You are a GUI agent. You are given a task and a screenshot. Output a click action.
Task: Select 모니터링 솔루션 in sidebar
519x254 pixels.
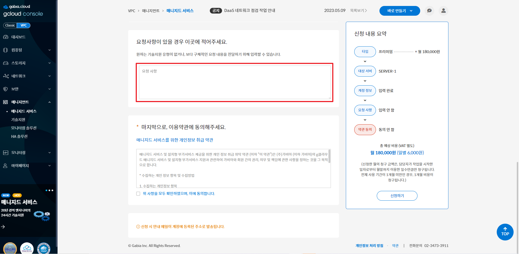pos(24,128)
